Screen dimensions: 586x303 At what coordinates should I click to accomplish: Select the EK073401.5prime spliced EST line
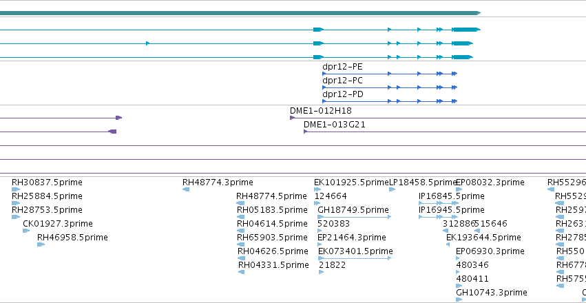[355, 258]
